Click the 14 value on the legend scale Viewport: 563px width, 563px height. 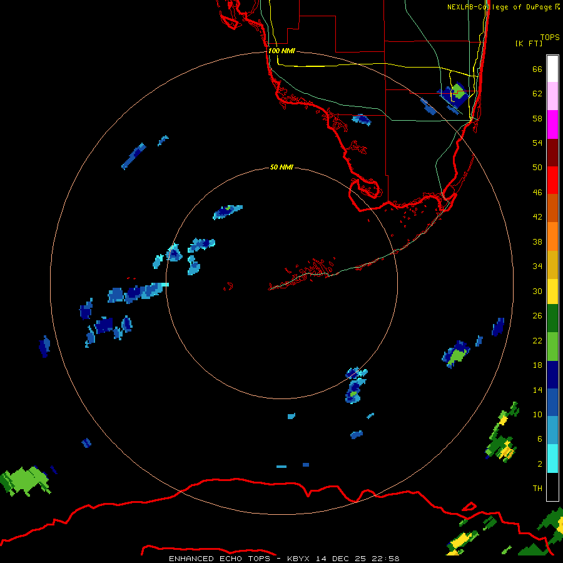(x=537, y=390)
